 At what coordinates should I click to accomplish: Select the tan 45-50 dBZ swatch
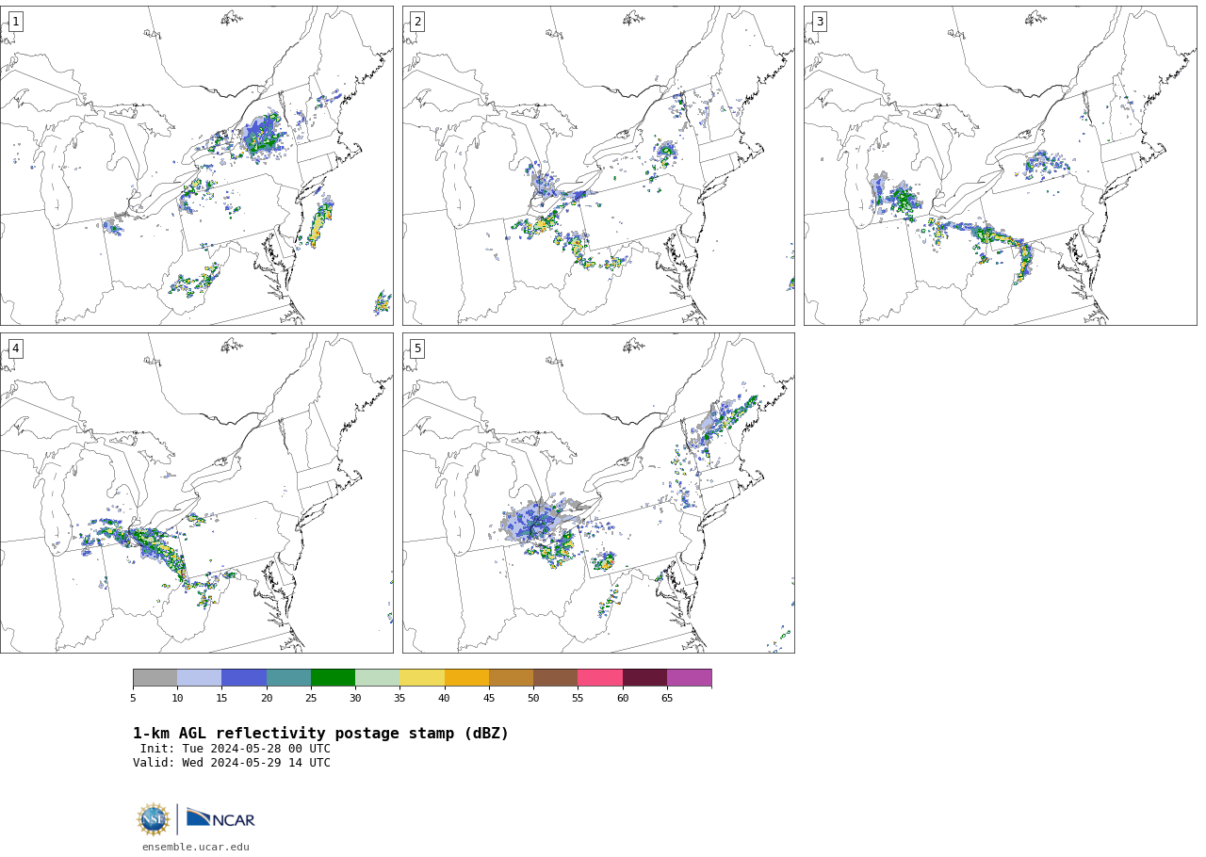coord(511,678)
